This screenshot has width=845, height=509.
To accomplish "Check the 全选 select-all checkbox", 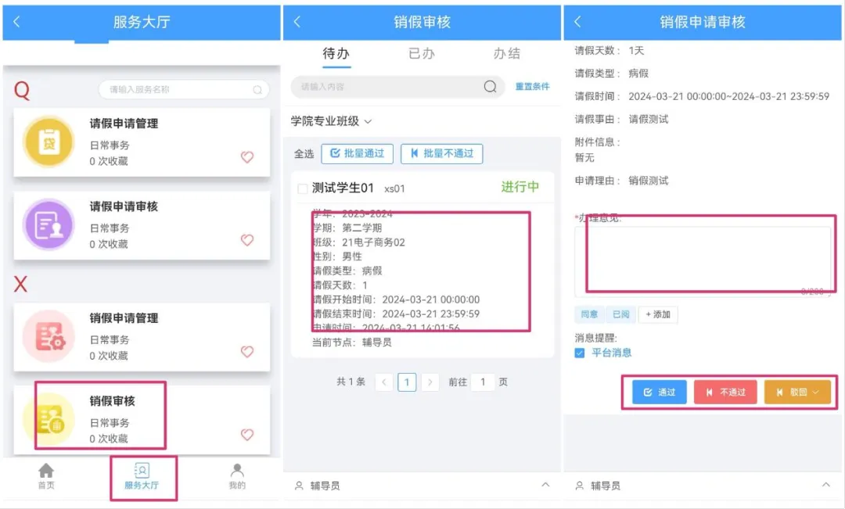I will coord(304,153).
